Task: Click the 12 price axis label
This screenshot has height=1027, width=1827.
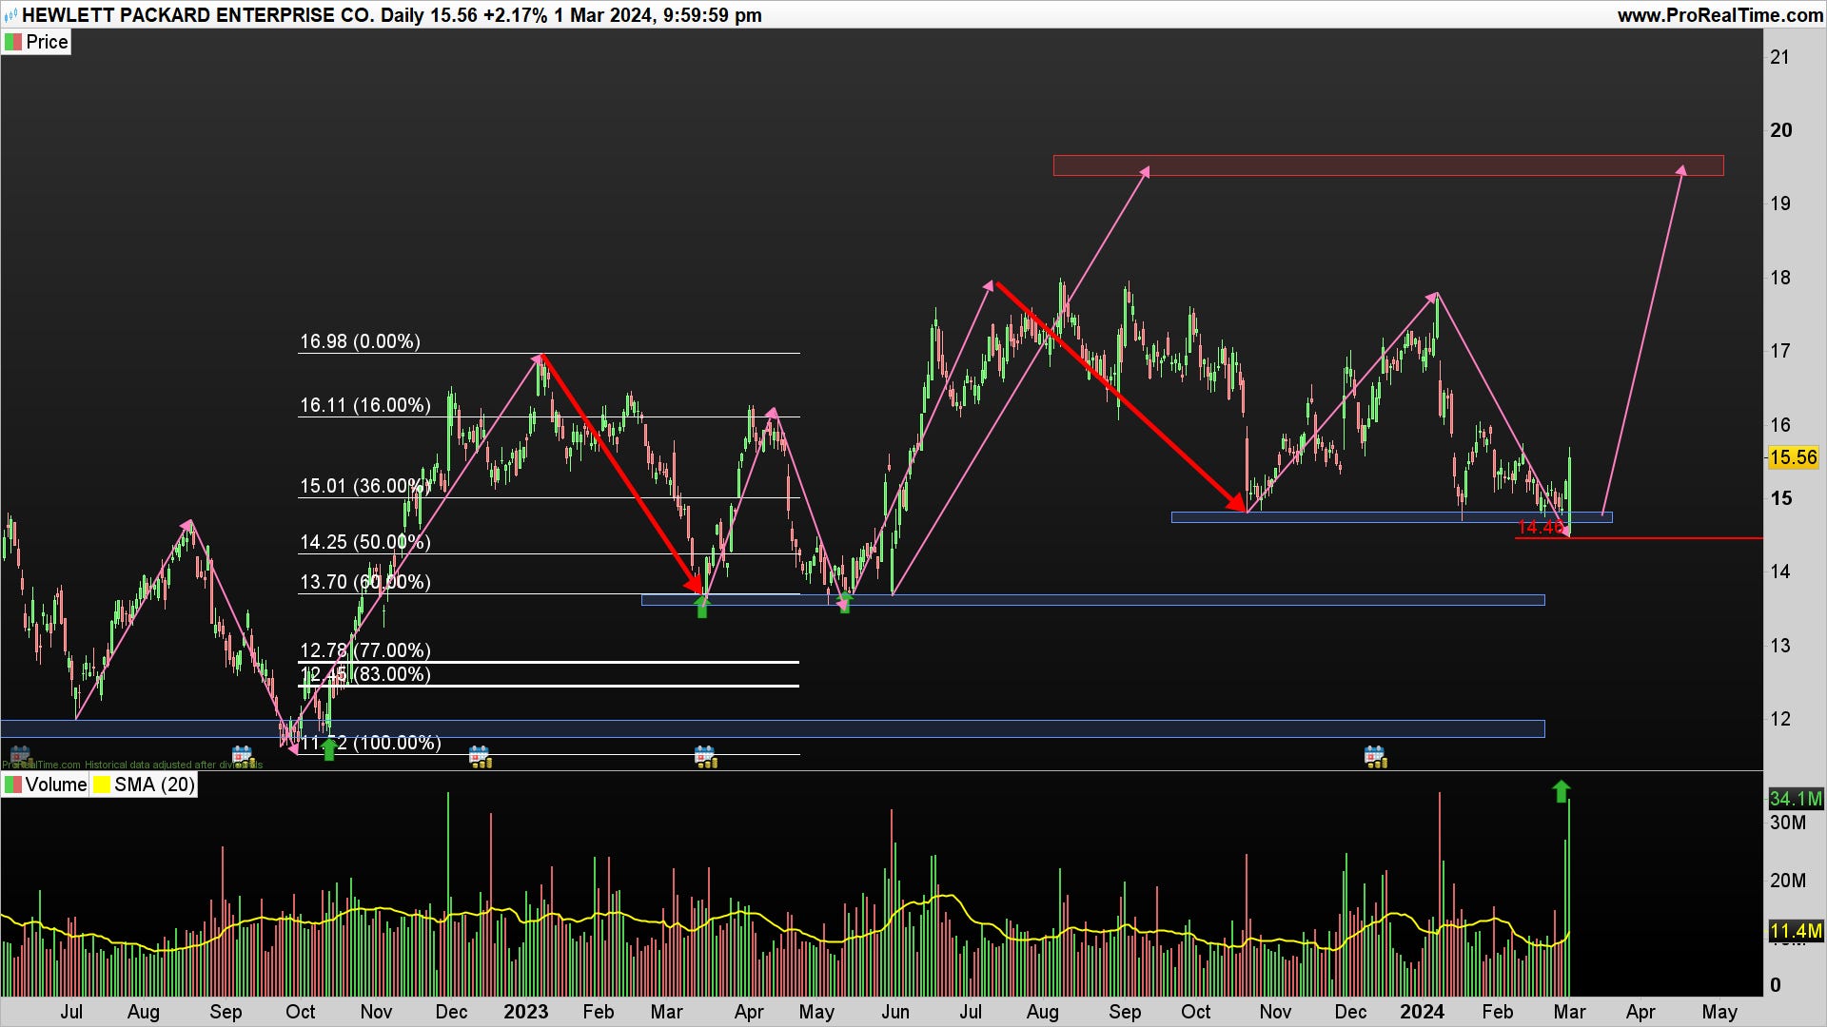Action: coord(1779,719)
